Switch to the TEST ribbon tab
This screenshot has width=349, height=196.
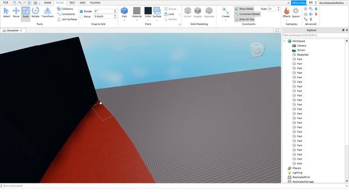(x=72, y=3)
